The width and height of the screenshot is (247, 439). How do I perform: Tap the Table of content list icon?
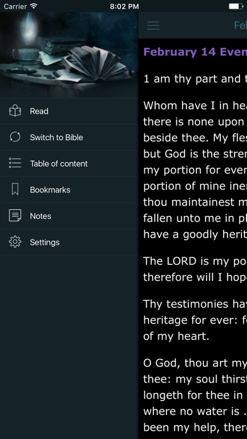[x=15, y=163]
